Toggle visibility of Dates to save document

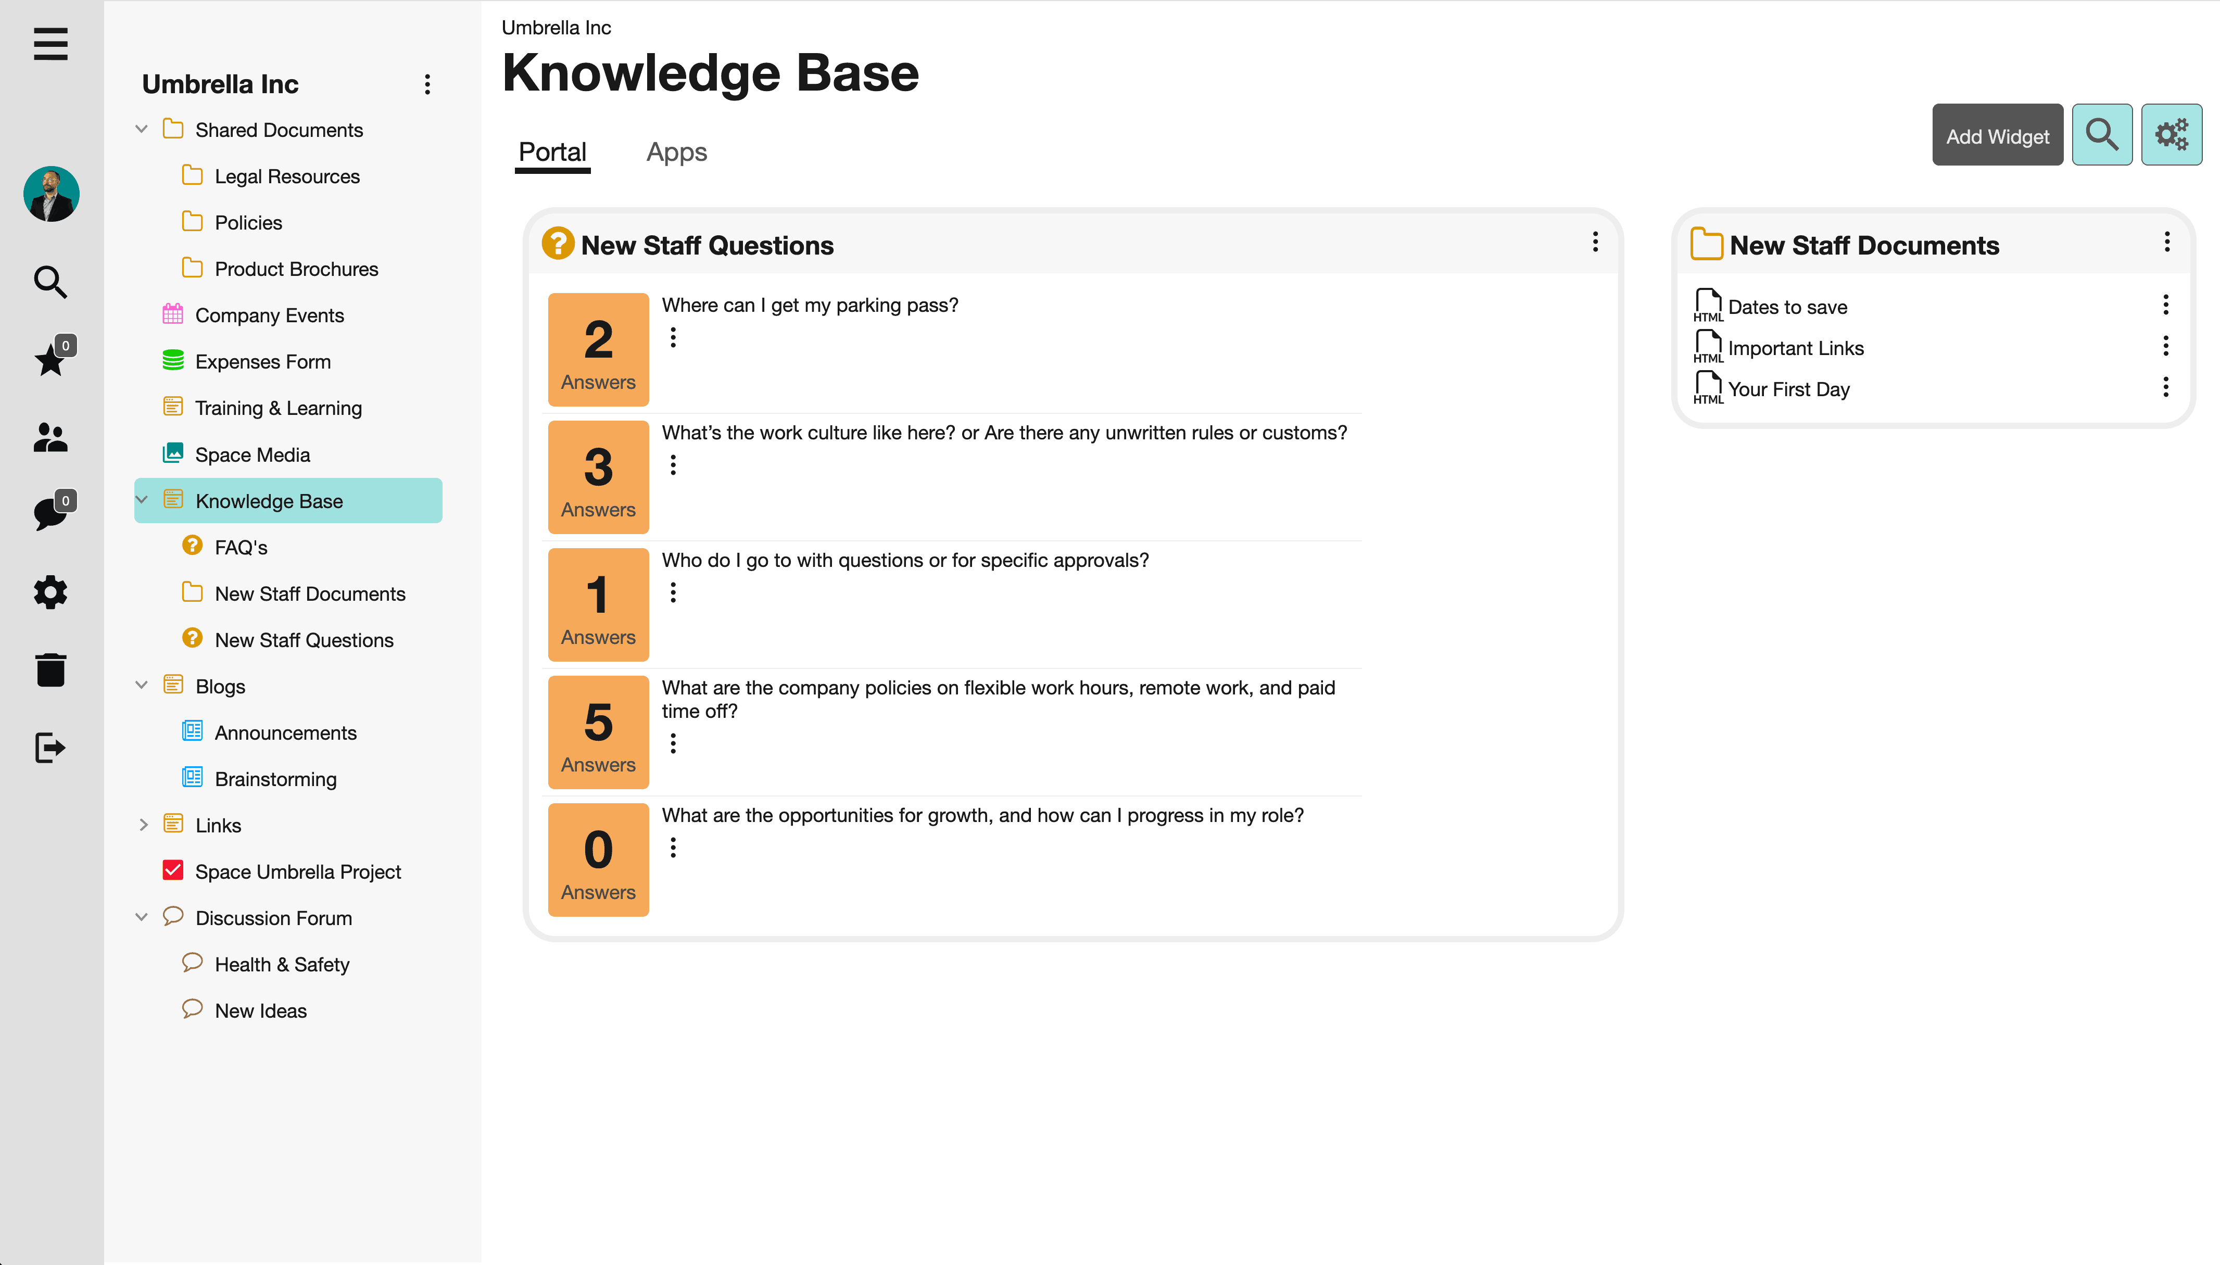coord(2167,306)
